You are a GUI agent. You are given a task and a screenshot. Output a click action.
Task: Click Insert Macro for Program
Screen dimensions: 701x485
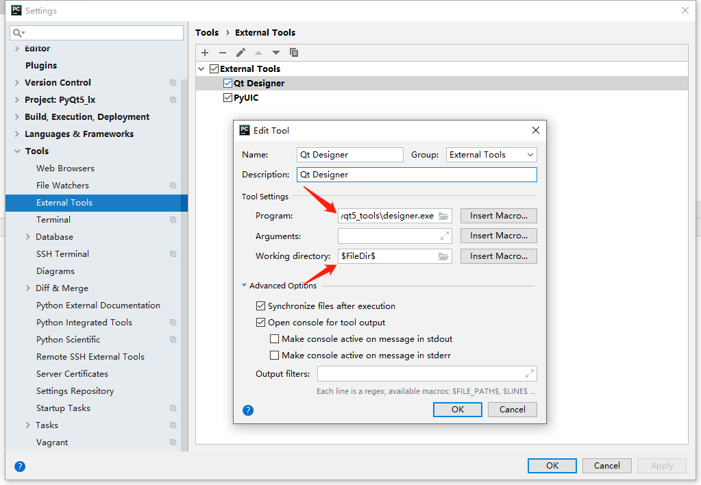click(498, 216)
